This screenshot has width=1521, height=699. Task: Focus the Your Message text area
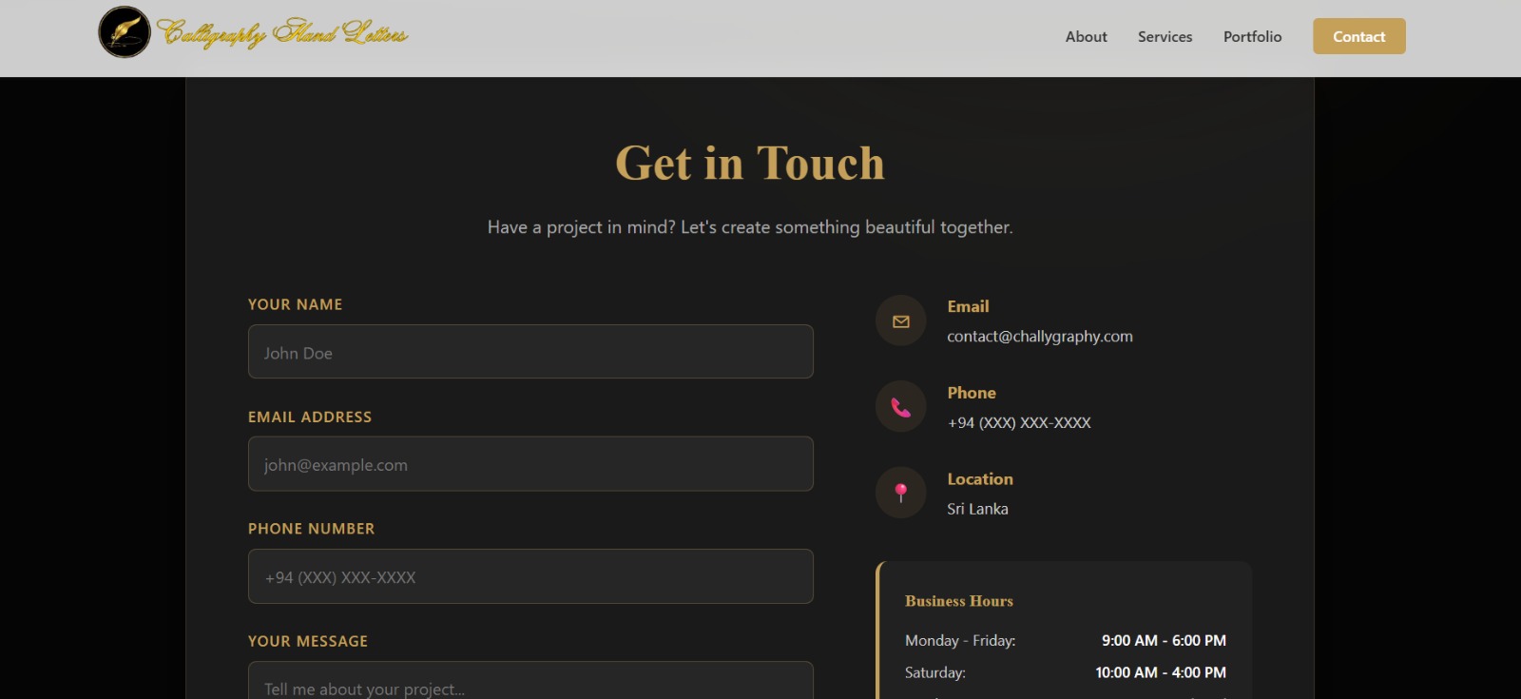(530, 681)
